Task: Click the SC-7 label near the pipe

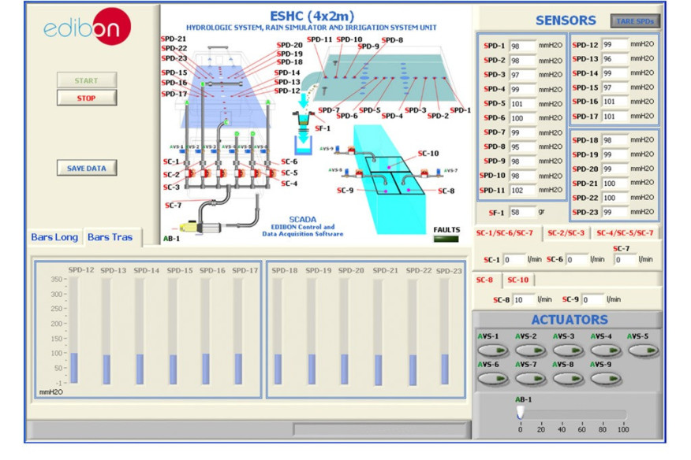Action: coord(173,206)
